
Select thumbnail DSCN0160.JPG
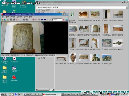(95, 57)
